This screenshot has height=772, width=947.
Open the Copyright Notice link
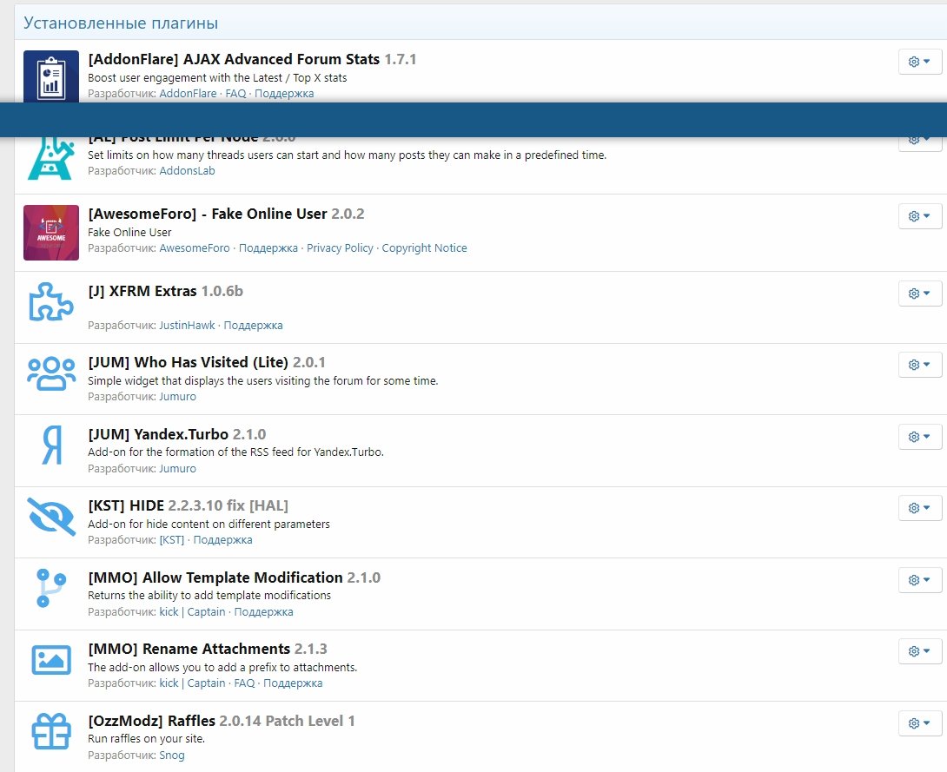pyautogui.click(x=425, y=248)
